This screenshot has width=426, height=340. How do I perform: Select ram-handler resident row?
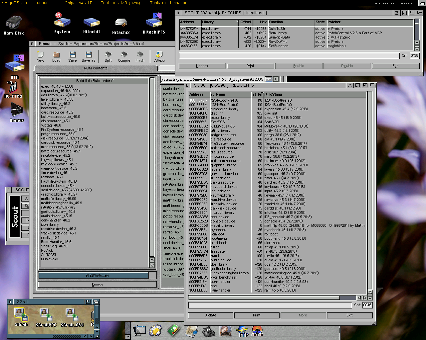click(278, 290)
